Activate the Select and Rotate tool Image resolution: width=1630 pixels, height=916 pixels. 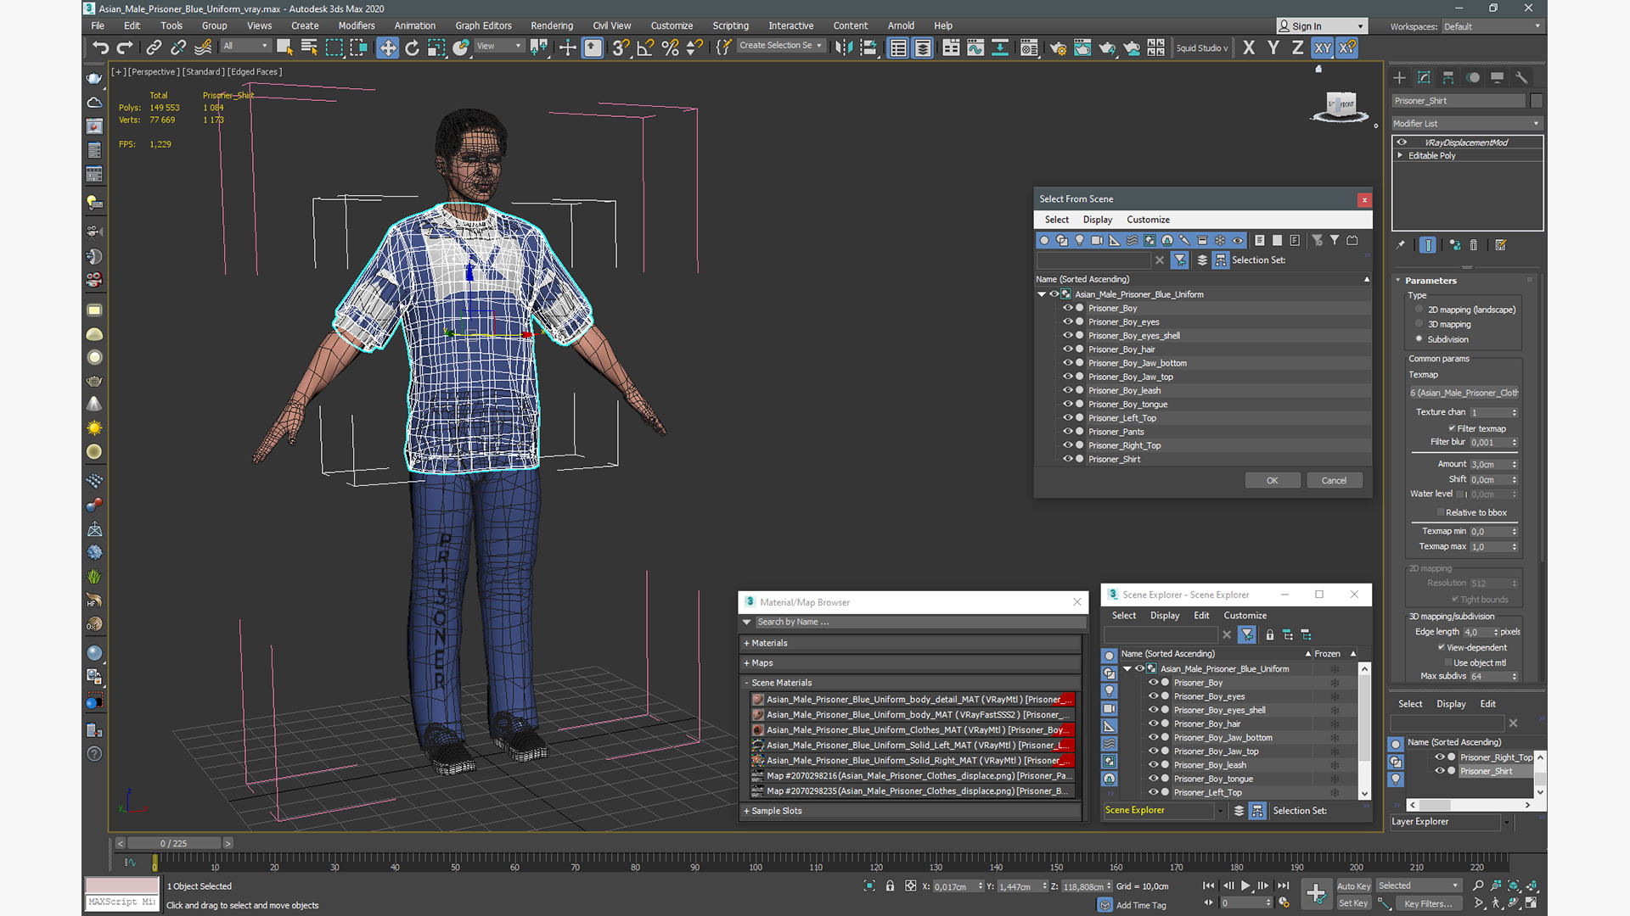(412, 47)
